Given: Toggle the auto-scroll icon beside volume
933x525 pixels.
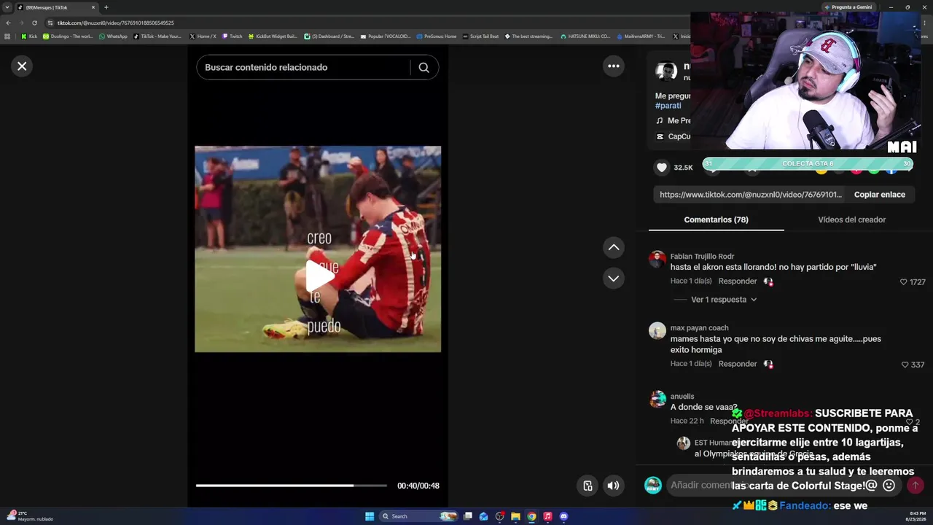Looking at the screenshot, I should click(587, 486).
